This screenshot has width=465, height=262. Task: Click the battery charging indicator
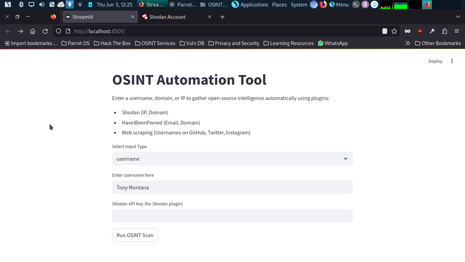90,4
